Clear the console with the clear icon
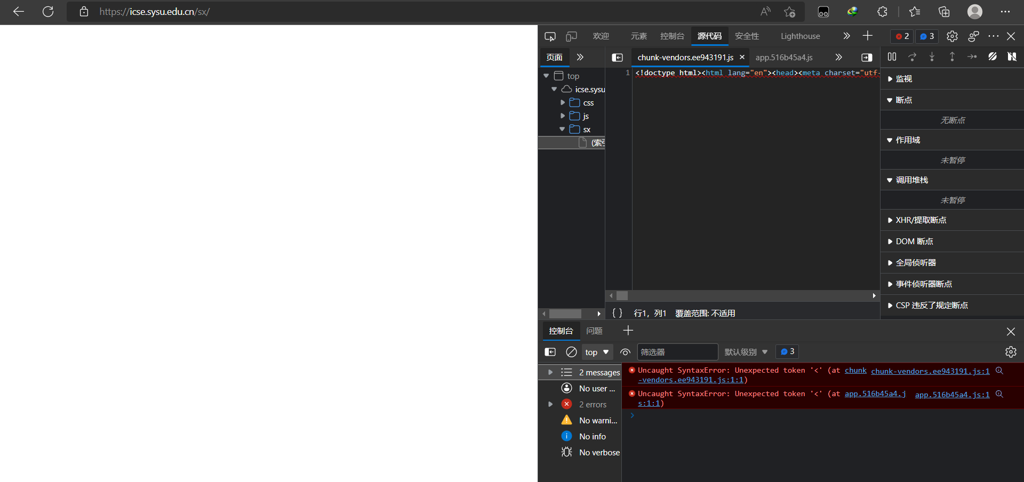This screenshot has width=1024, height=482. [x=571, y=352]
